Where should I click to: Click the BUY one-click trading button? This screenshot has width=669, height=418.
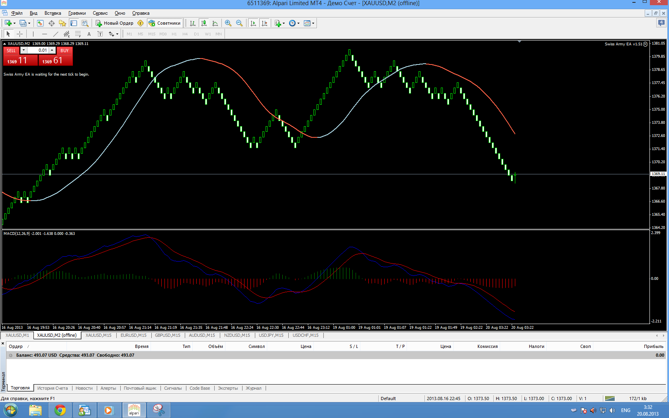(65, 51)
